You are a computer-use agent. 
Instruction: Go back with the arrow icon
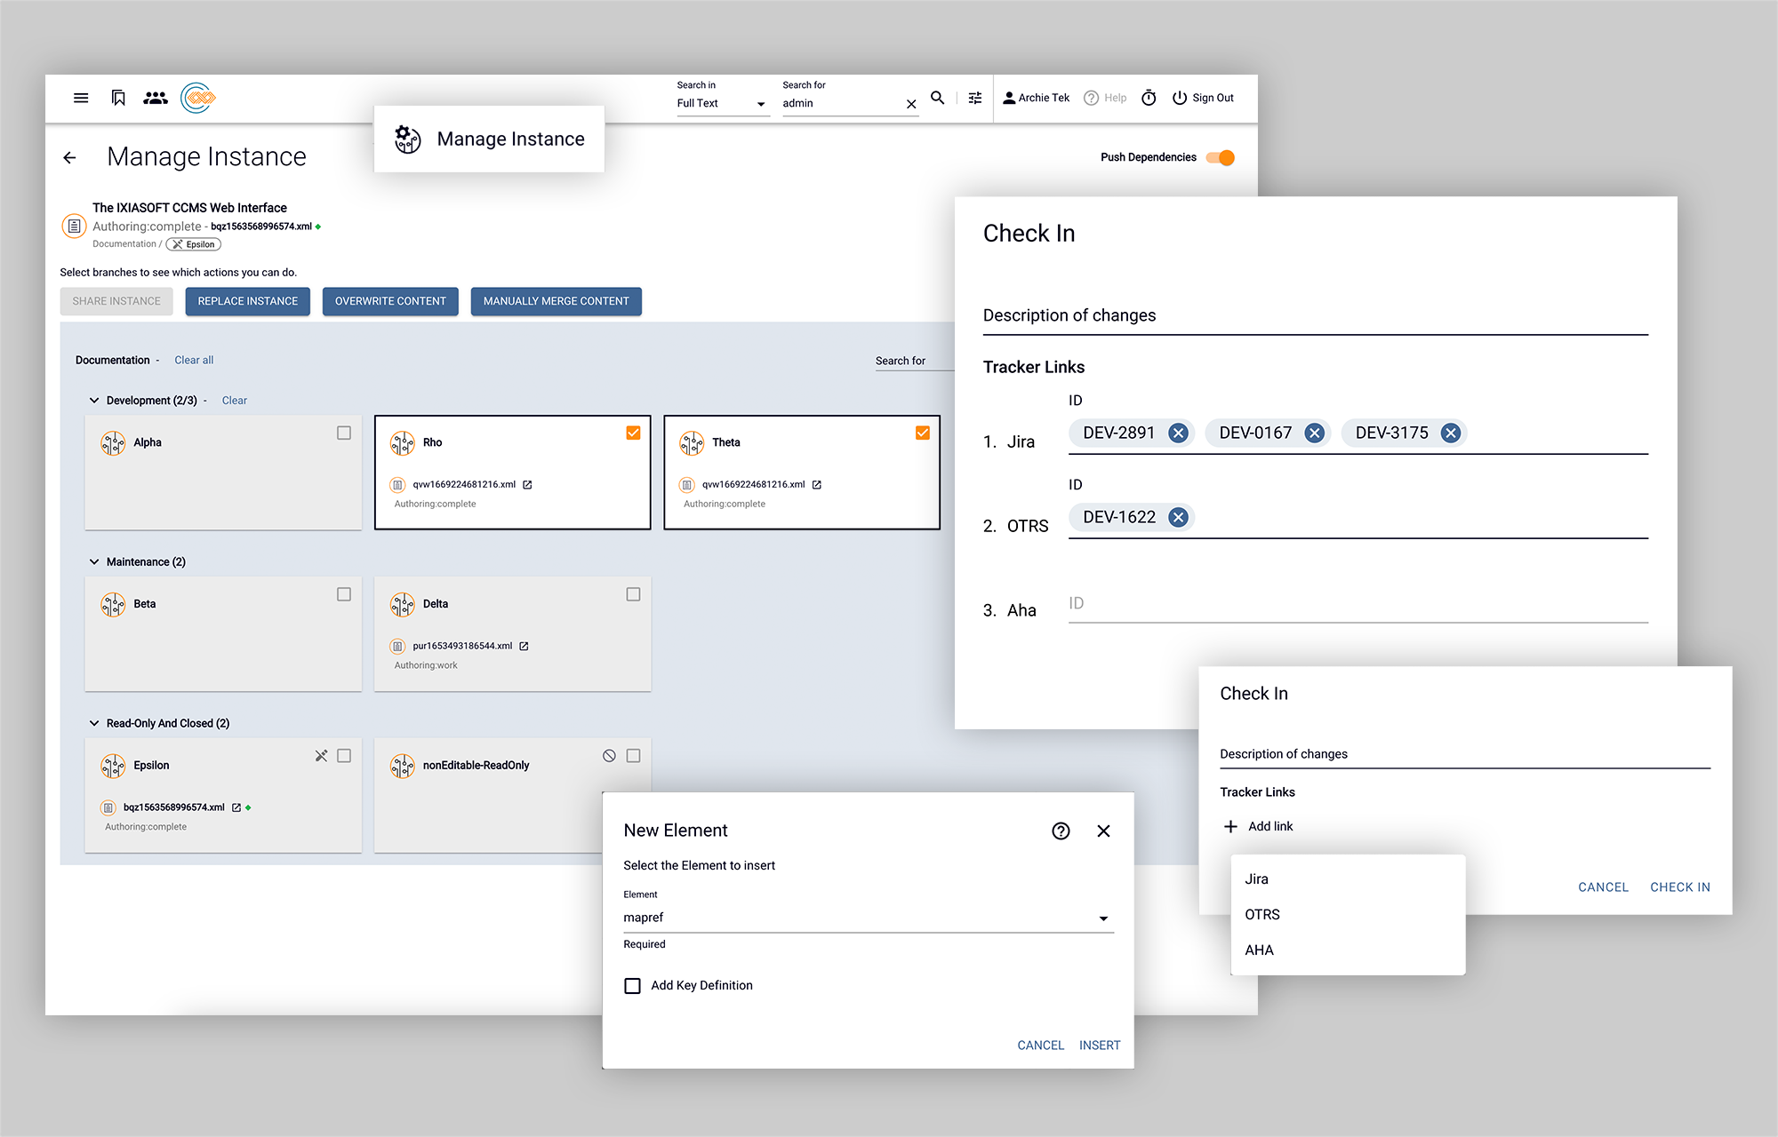pos(70,157)
